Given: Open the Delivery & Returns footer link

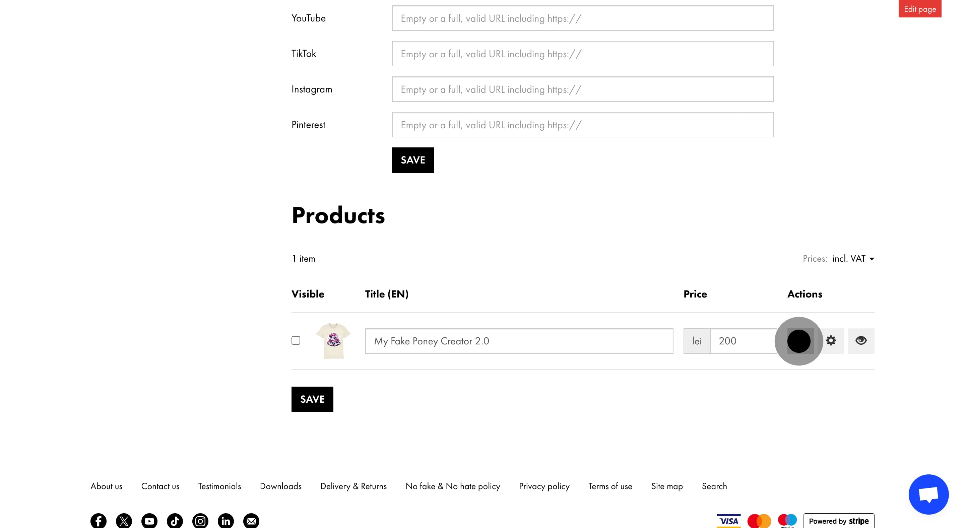Looking at the screenshot, I should point(353,486).
